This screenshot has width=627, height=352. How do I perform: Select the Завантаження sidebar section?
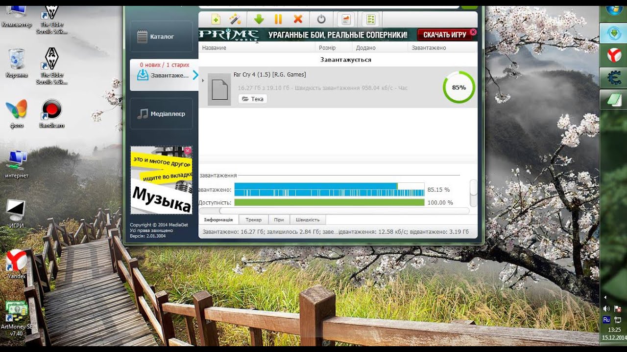164,75
